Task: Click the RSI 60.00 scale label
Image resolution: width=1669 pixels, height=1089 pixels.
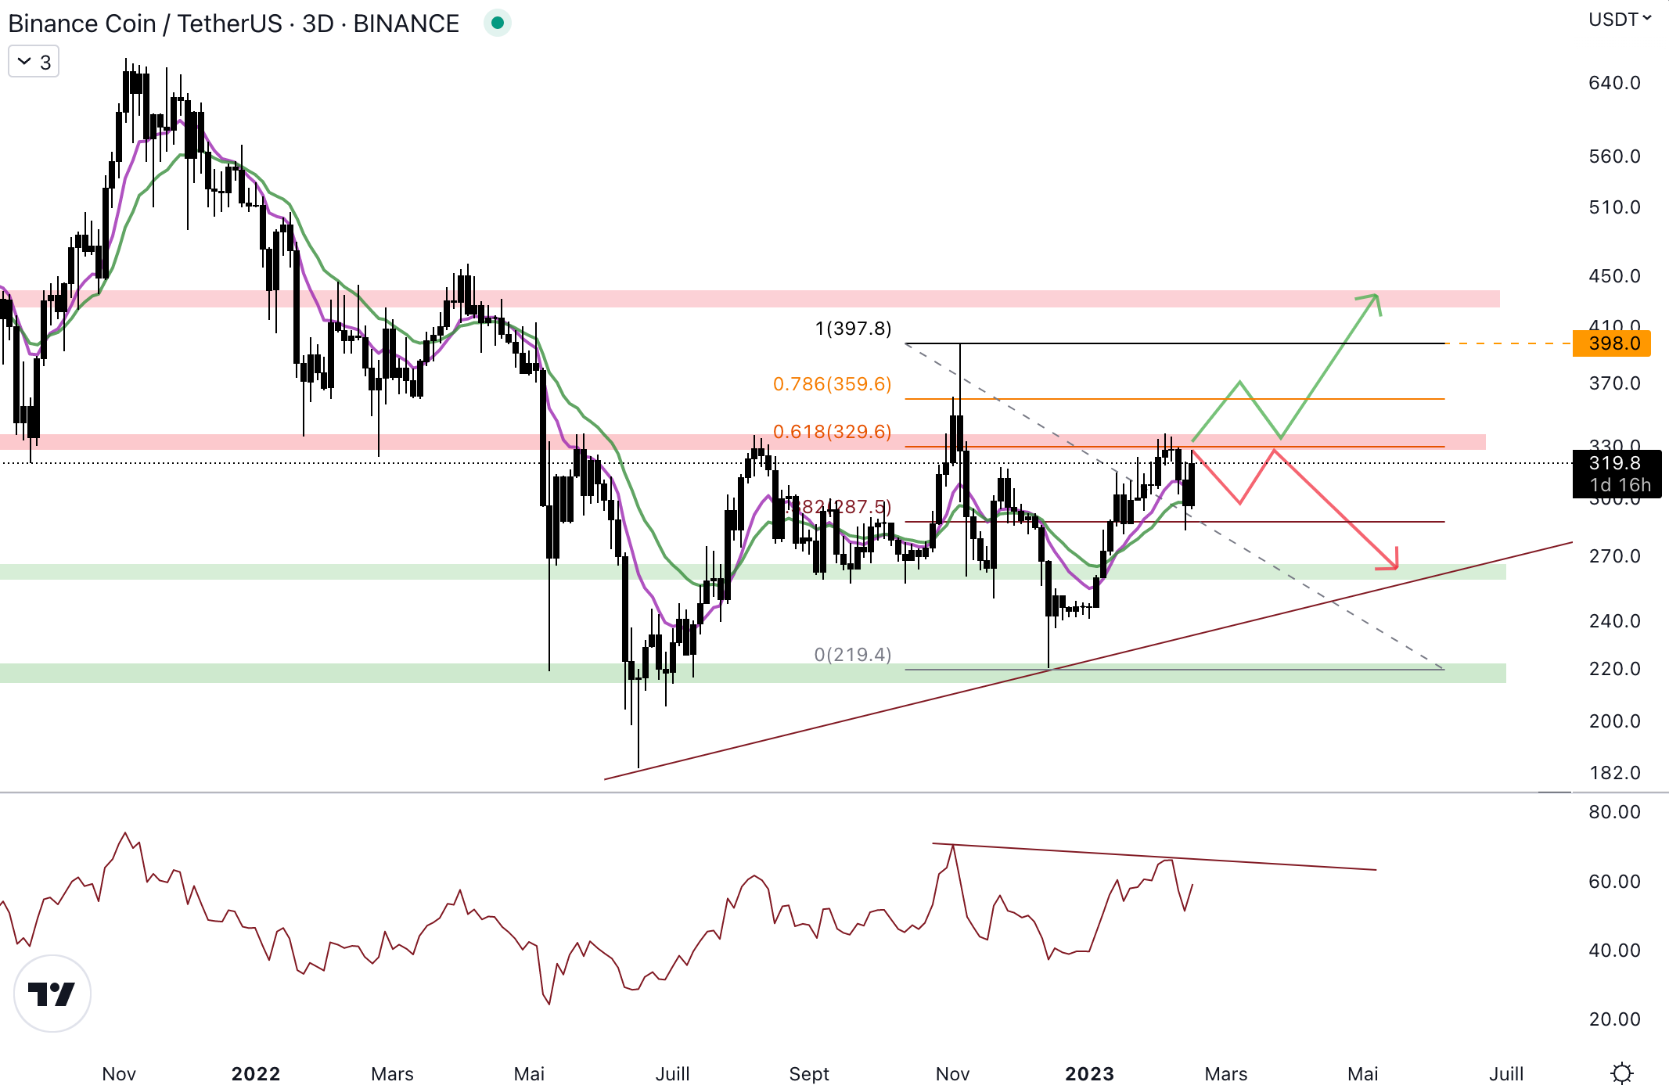Action: [1614, 882]
